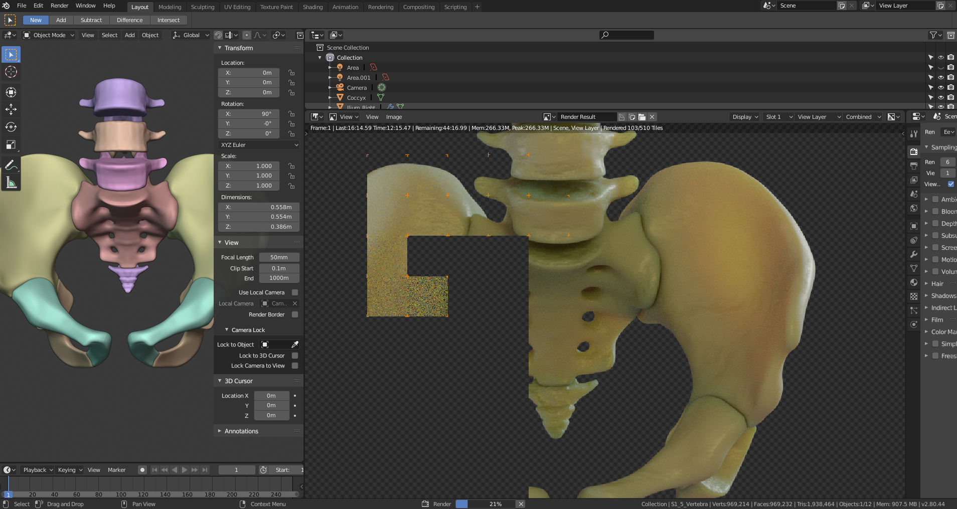Click the Focal Length 50mm field
957x509 pixels.
point(279,257)
